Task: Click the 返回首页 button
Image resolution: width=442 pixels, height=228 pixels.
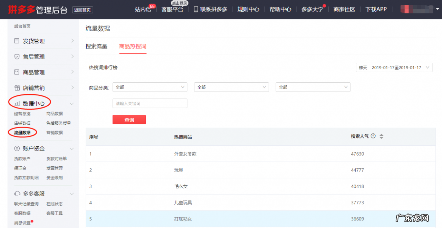Action: 82,10
